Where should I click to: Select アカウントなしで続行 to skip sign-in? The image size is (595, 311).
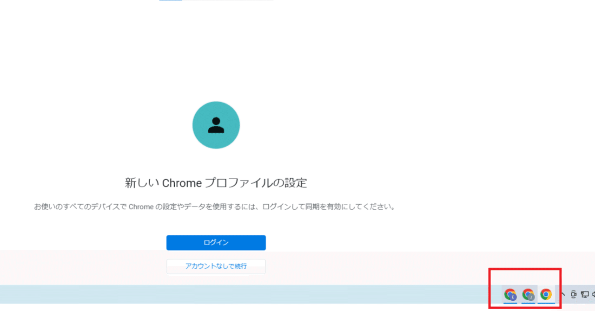(216, 266)
